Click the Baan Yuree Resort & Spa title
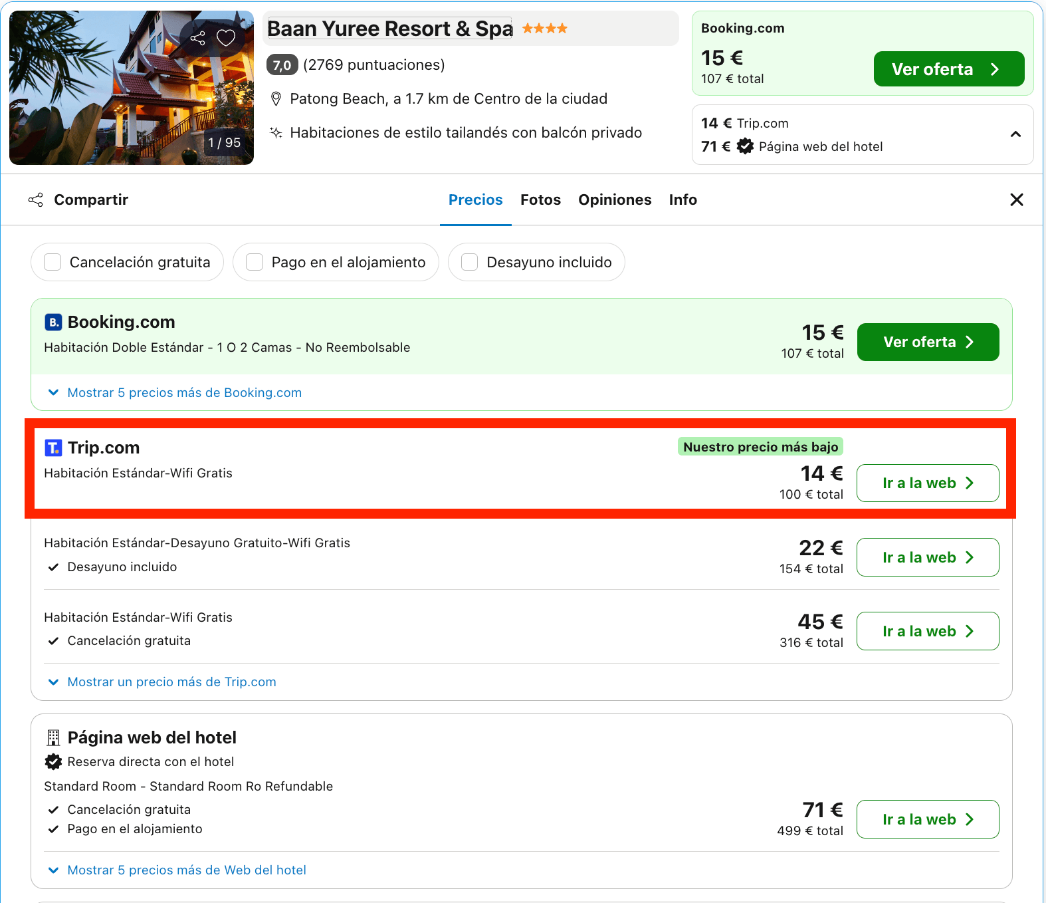Image resolution: width=1046 pixels, height=903 pixels. pyautogui.click(x=389, y=29)
